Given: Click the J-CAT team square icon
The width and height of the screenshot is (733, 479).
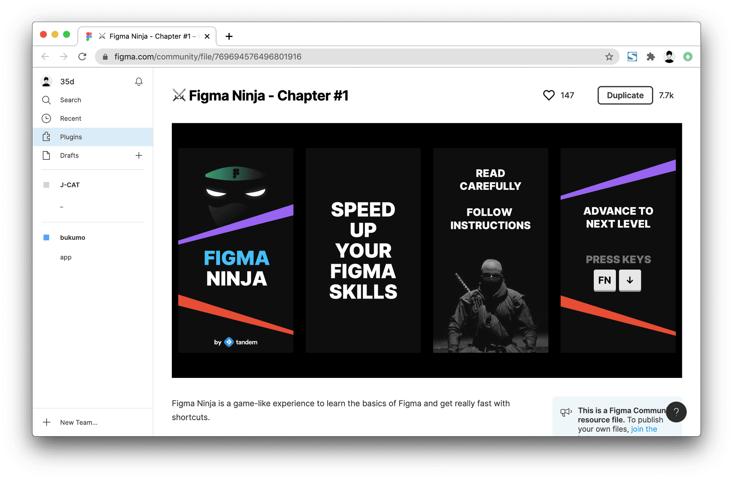Looking at the screenshot, I should (46, 185).
